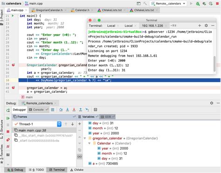Toggle breakpoint on line 34
The image size is (221, 173).
coord(14,65)
